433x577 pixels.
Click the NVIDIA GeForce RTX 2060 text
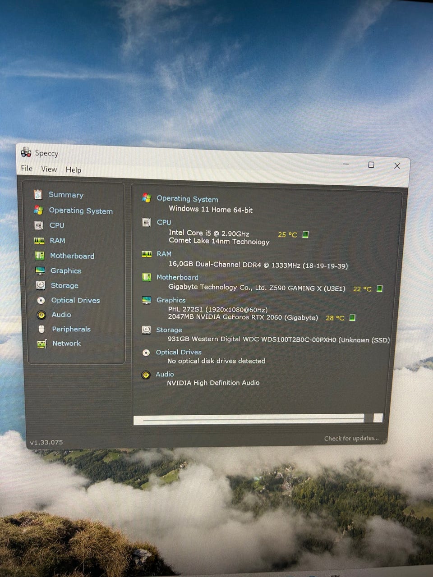coord(243,317)
